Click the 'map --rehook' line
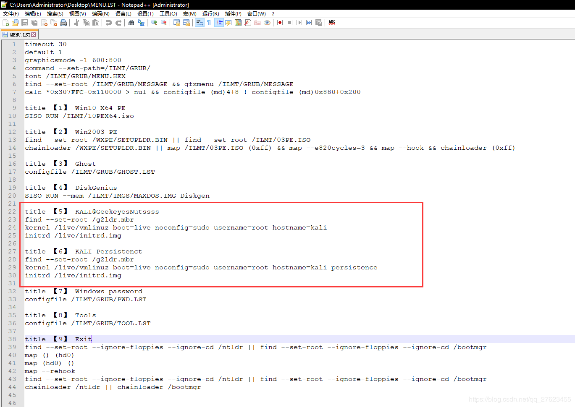The width and height of the screenshot is (575, 407). [x=50, y=371]
